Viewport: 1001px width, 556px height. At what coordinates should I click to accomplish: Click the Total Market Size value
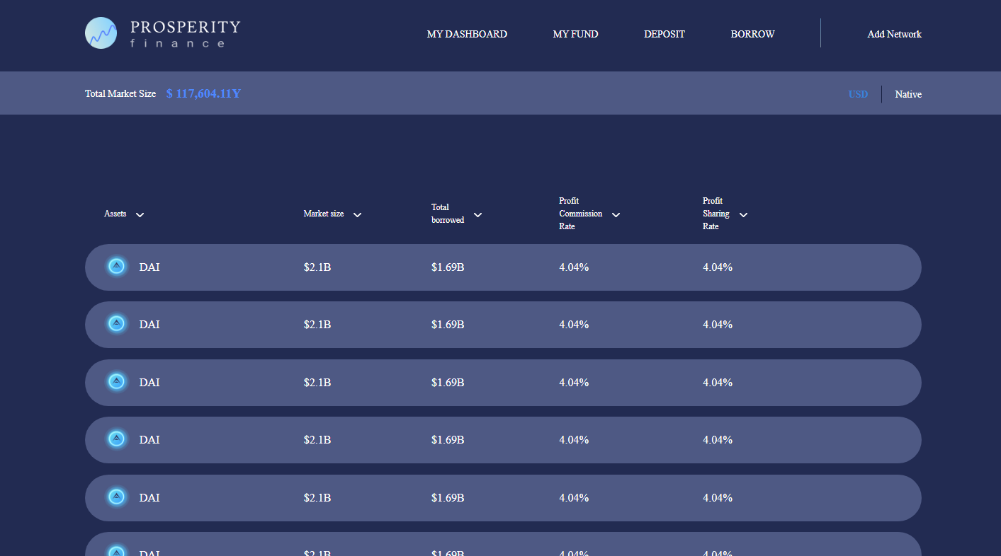[x=203, y=93]
